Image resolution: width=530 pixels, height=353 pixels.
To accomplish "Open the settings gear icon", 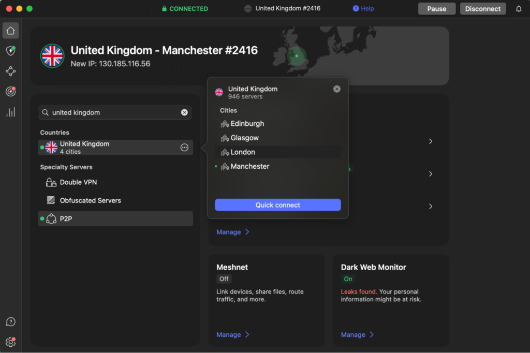I will (x=10, y=342).
